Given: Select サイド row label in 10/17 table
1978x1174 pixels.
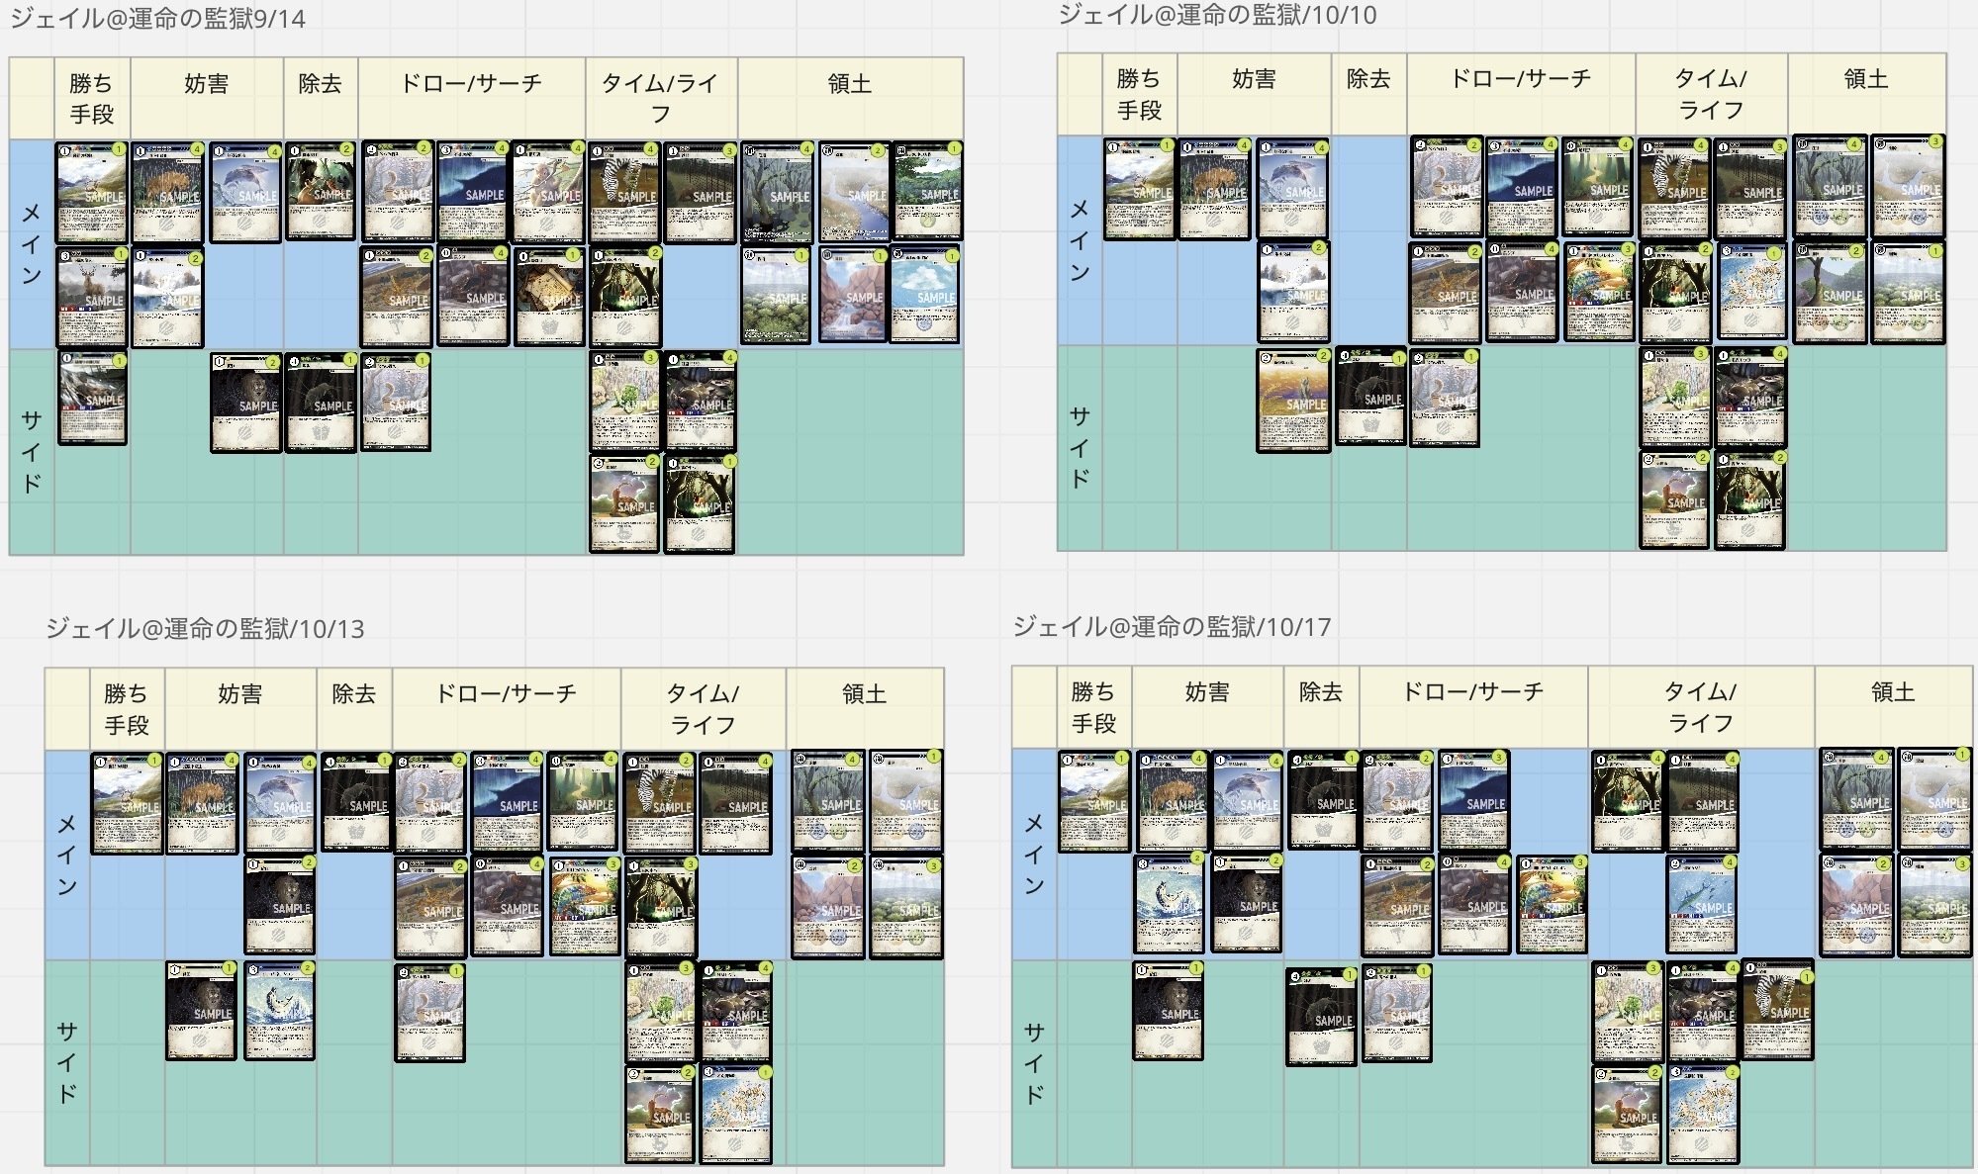Looking at the screenshot, I should 1034,1063.
